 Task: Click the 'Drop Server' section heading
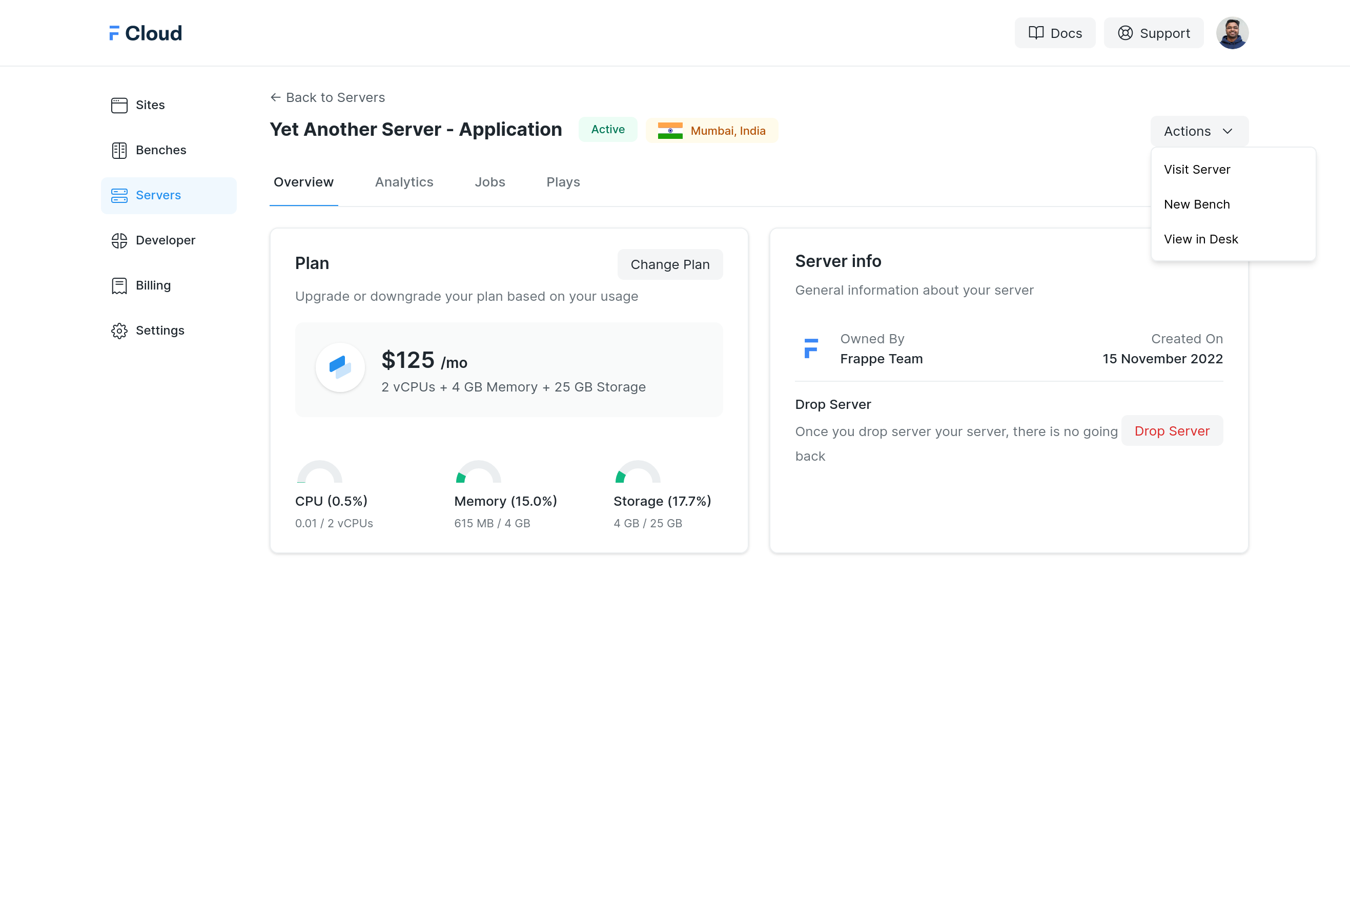(x=833, y=404)
